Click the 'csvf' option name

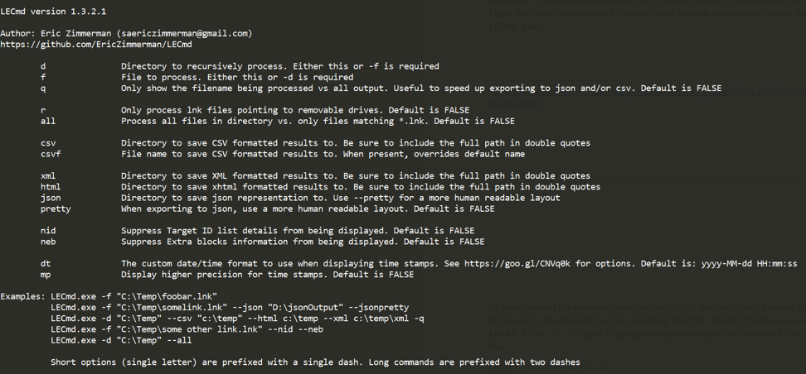click(51, 154)
